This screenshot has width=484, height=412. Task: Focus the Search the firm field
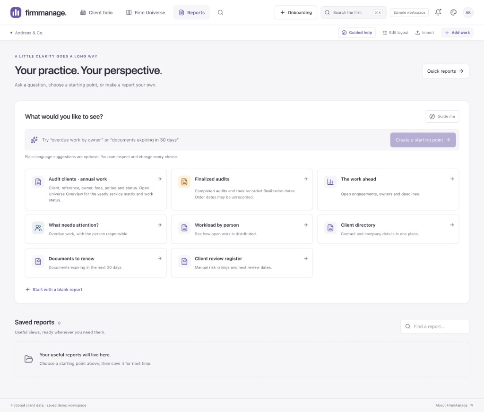[x=354, y=13]
